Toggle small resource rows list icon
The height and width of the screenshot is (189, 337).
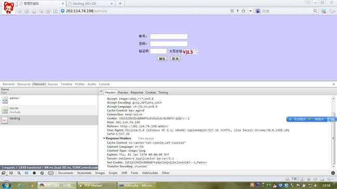tap(26, 173)
